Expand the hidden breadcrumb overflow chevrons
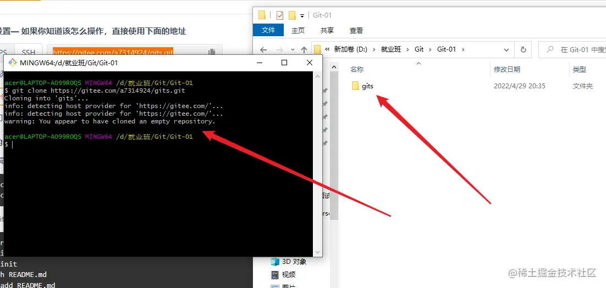 [x=327, y=49]
